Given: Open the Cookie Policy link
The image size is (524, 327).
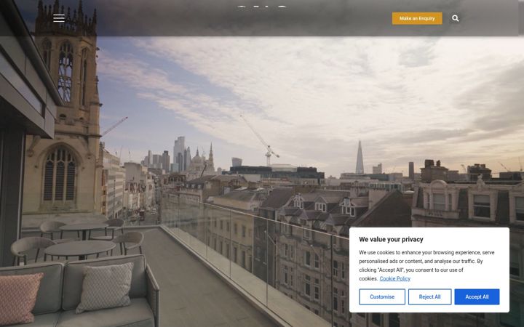Looking at the screenshot, I should [x=394, y=278].
